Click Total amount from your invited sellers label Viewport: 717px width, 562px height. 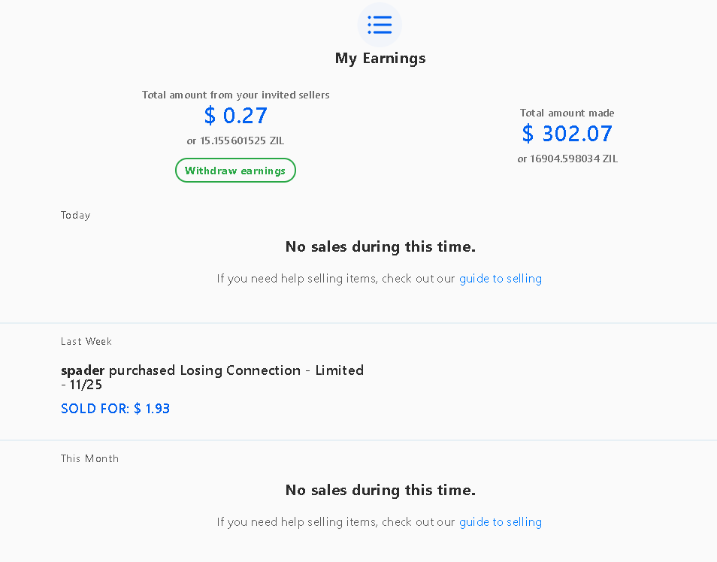235,95
